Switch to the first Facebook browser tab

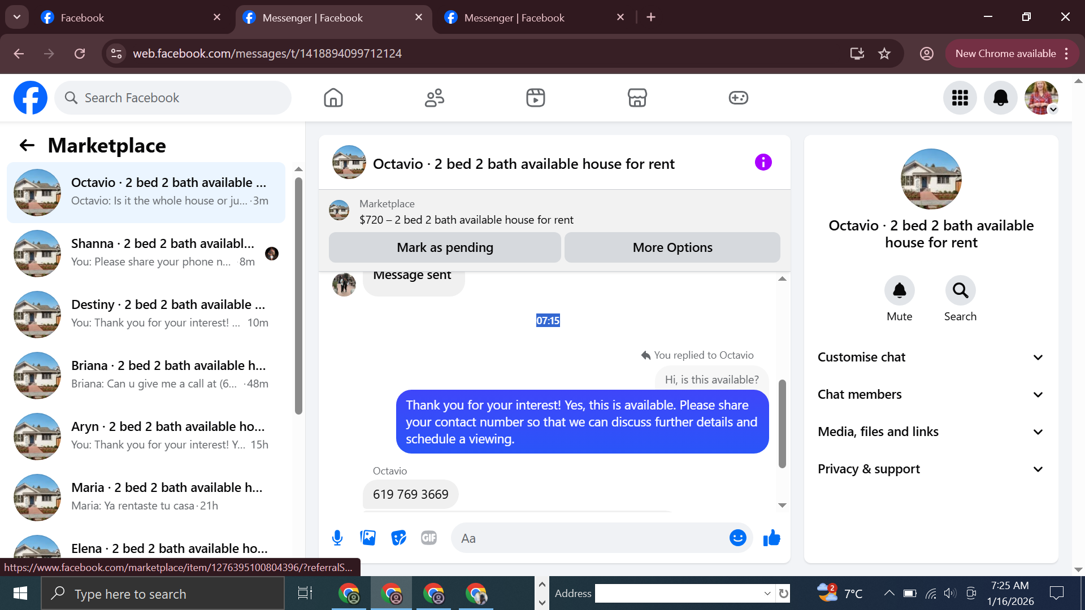pyautogui.click(x=130, y=18)
